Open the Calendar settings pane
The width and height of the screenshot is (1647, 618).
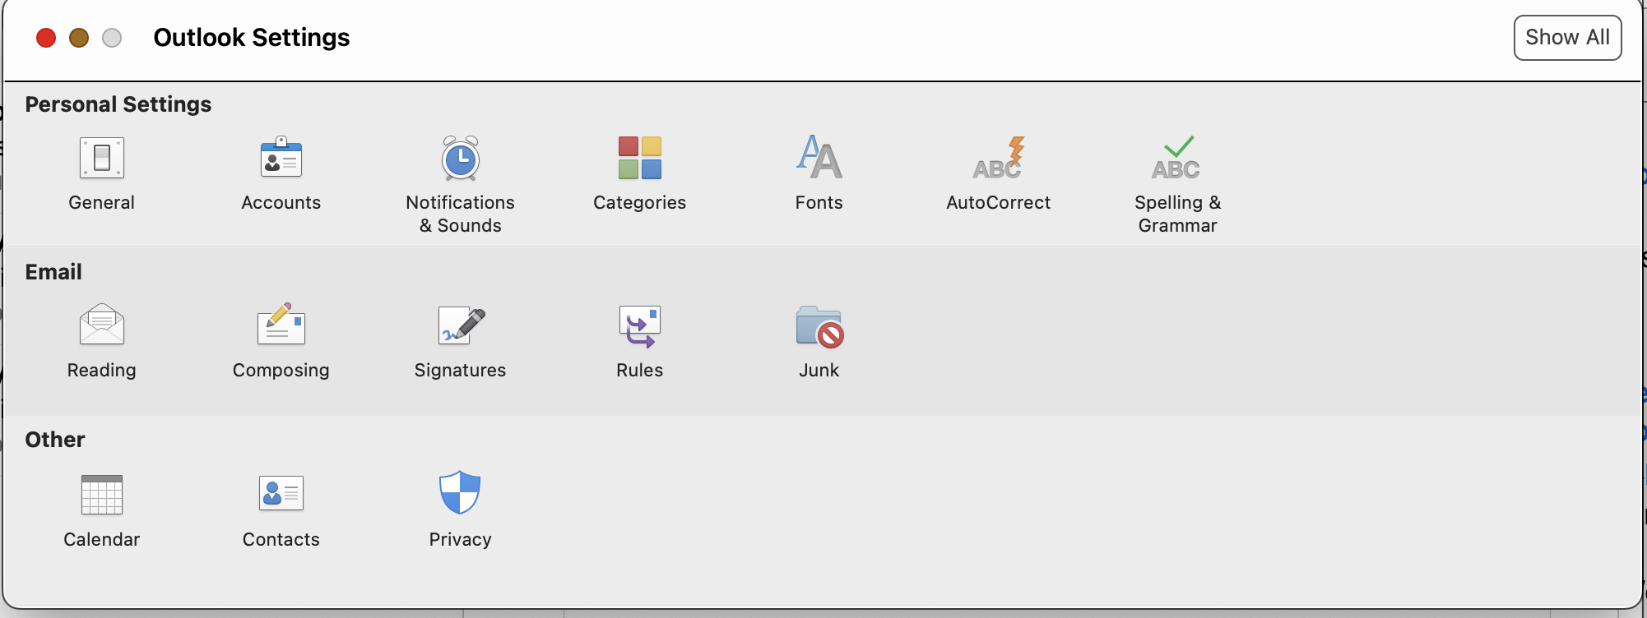point(102,494)
